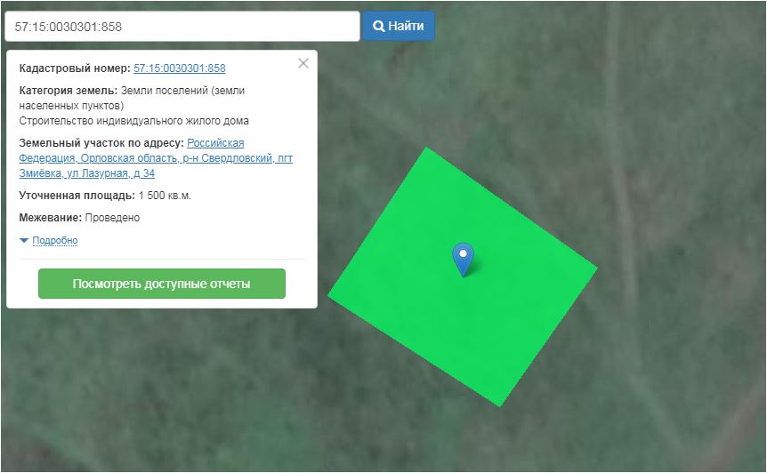The width and height of the screenshot is (767, 473).
Task: Click Строительство индивидуального жилого дома text
Action: pos(134,121)
